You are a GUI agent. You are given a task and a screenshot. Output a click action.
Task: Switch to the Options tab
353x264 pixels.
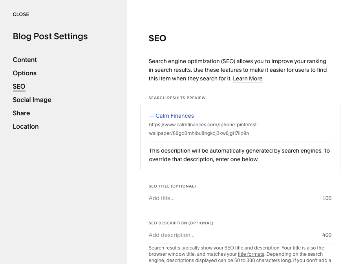[24, 73]
